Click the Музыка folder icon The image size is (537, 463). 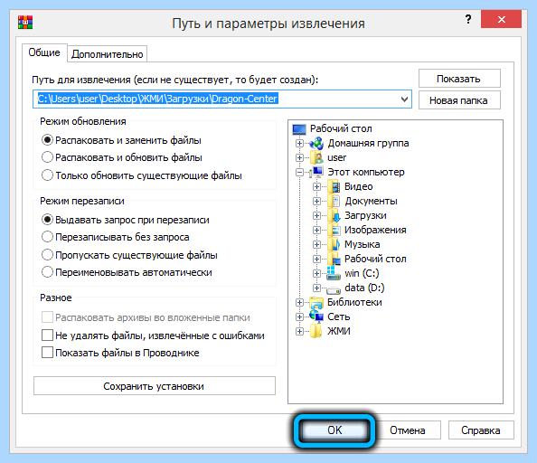(334, 244)
